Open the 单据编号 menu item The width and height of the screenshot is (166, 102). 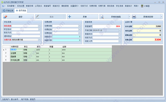tap(47, 6)
